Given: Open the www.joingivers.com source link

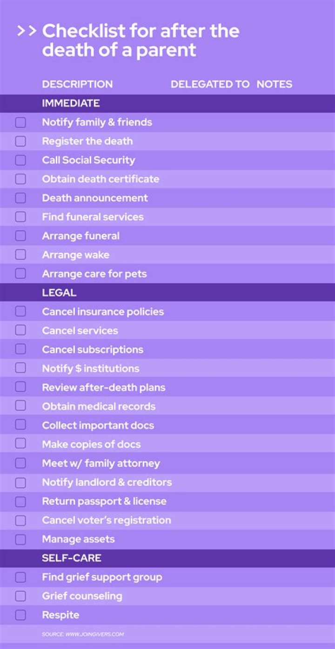Looking at the screenshot, I should [83, 634].
